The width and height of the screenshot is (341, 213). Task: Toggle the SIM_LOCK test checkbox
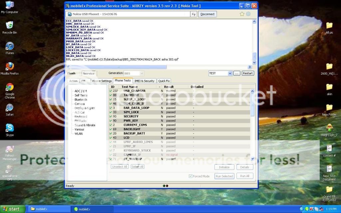pos(111,112)
